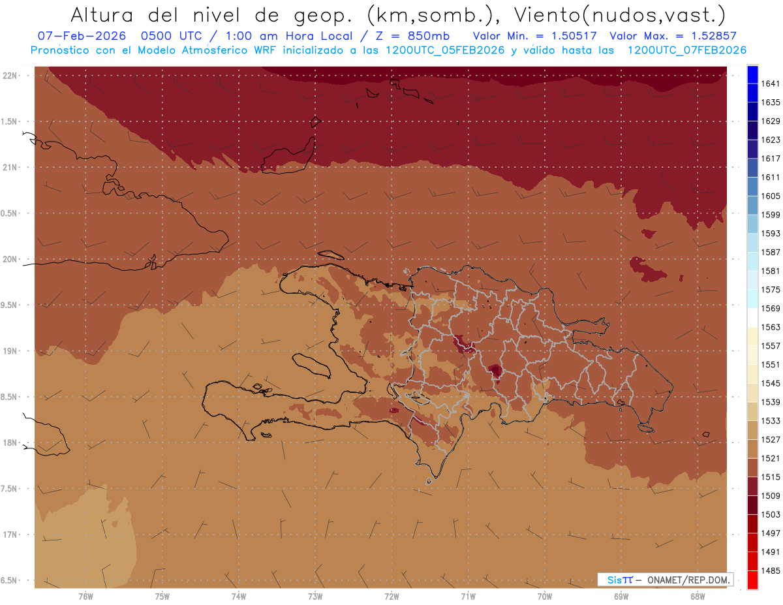
Task: Click the '1569' color scale label
Action: click(771, 308)
